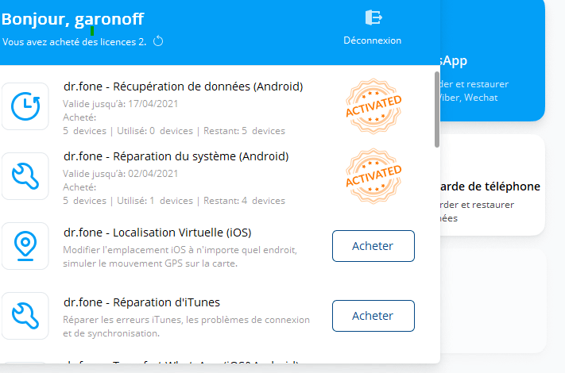Select dr.fone Localisation Virtuelle (iOS) title
The height and width of the screenshot is (373, 565).
(x=157, y=233)
